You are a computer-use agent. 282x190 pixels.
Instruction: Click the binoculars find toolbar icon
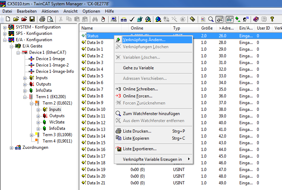(95, 19)
